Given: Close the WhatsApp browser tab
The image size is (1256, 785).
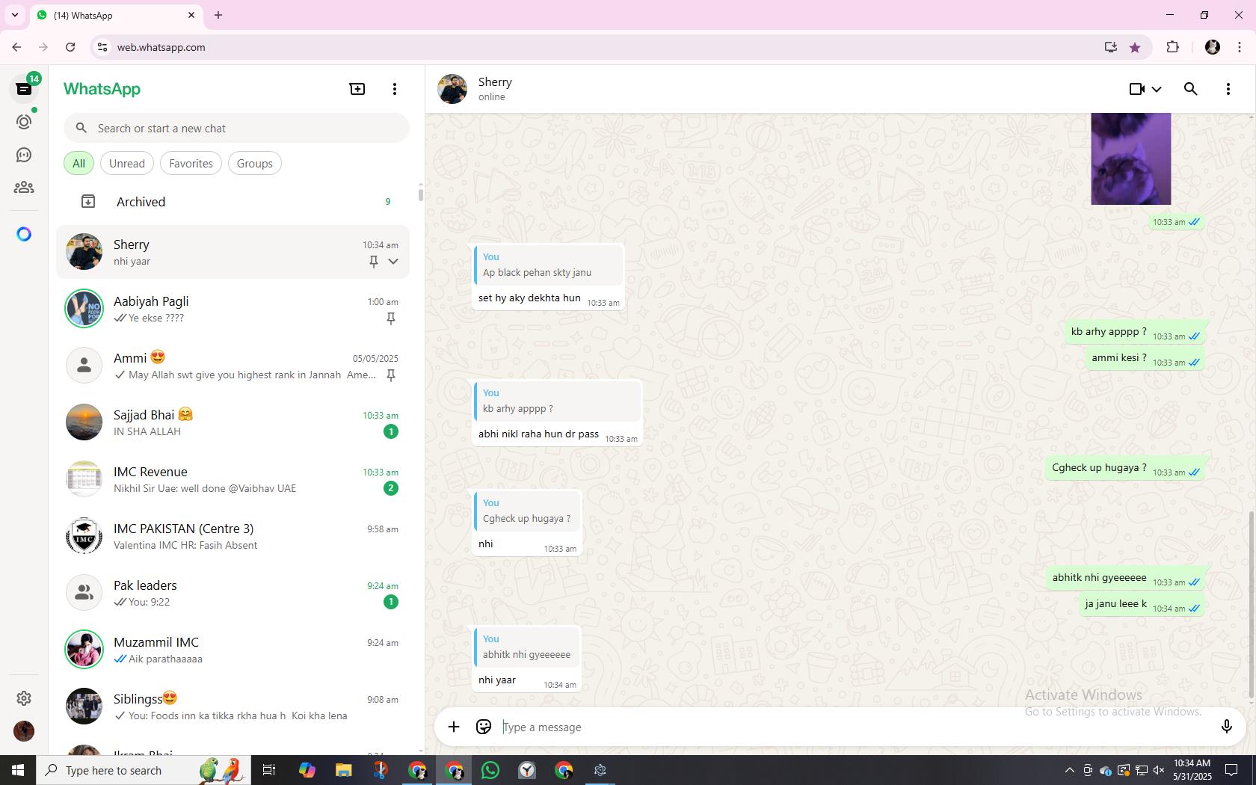Looking at the screenshot, I should click(x=191, y=15).
